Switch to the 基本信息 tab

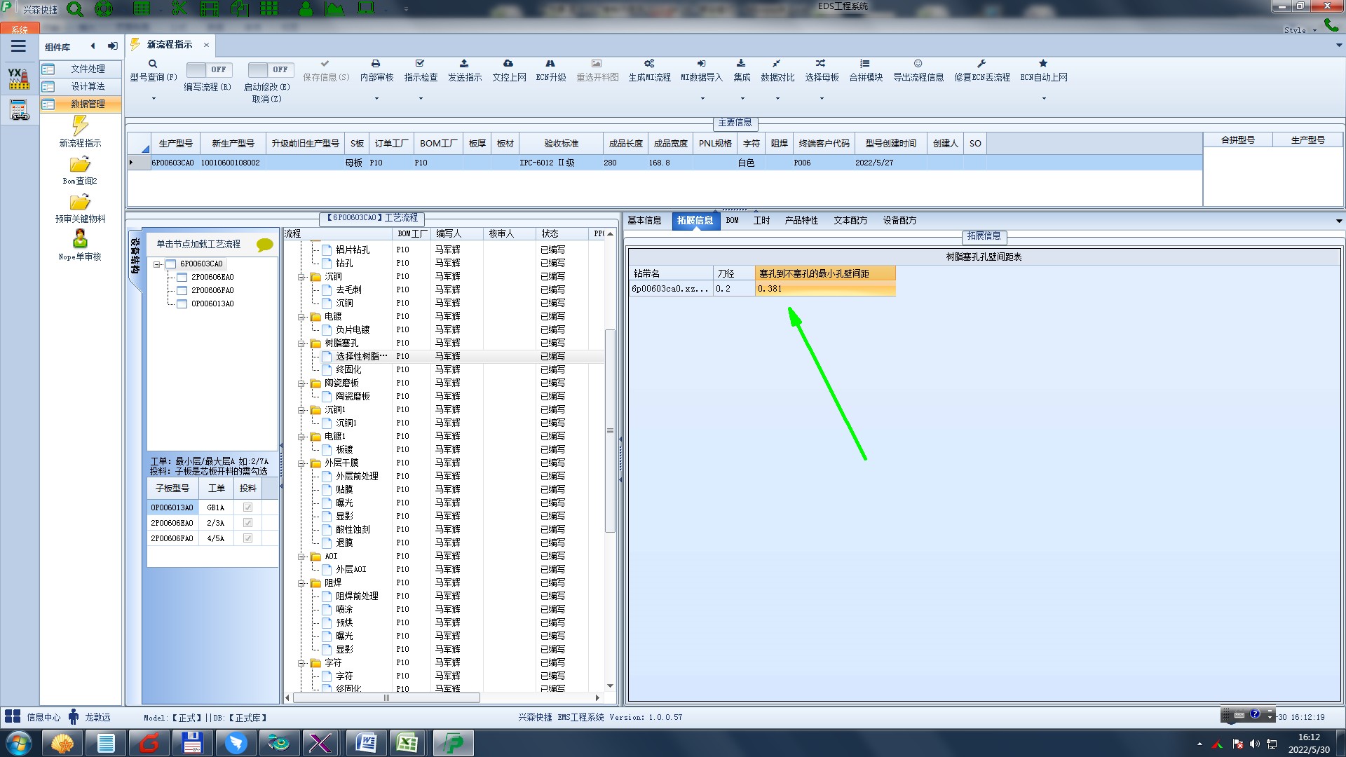click(644, 221)
